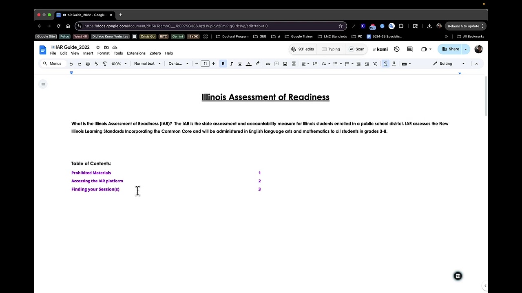Open the text color picker

[x=248, y=64]
